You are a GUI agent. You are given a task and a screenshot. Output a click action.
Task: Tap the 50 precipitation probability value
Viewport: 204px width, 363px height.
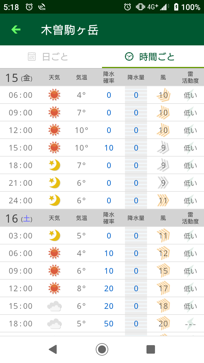(x=109, y=324)
